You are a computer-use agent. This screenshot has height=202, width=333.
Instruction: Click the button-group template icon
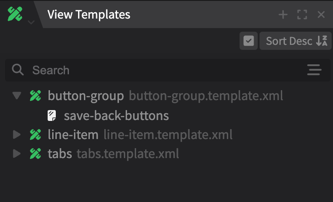tap(35, 96)
